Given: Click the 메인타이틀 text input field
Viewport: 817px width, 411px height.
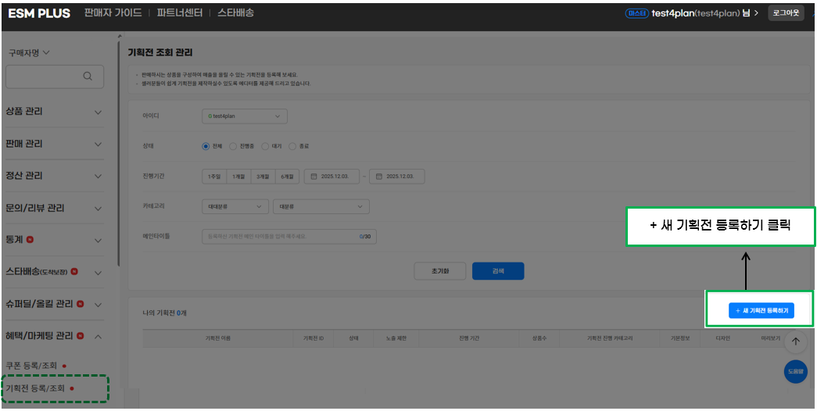Looking at the screenshot, I should tap(288, 237).
